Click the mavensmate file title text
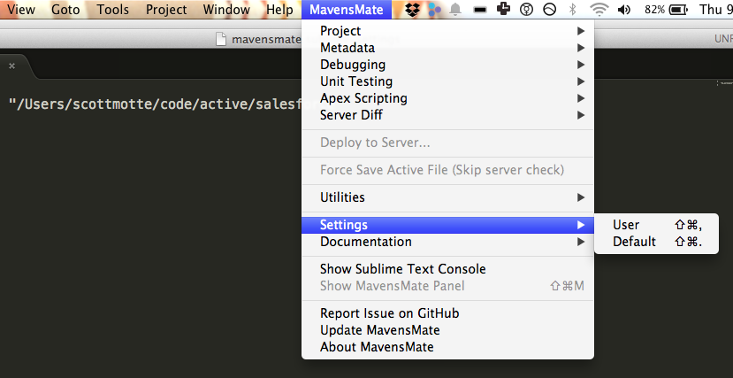The height and width of the screenshot is (378, 733). pyautogui.click(x=265, y=39)
